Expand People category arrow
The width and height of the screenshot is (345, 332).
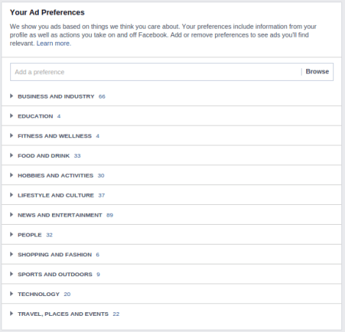click(12, 234)
